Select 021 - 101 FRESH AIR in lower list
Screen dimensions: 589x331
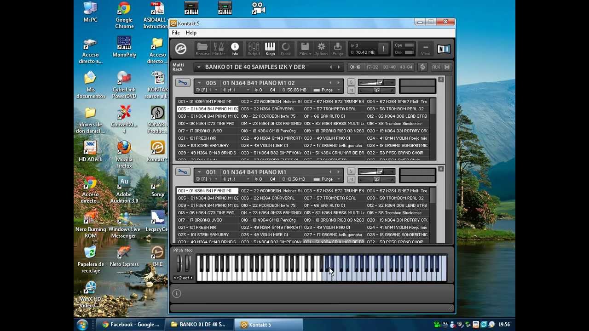pos(208,228)
